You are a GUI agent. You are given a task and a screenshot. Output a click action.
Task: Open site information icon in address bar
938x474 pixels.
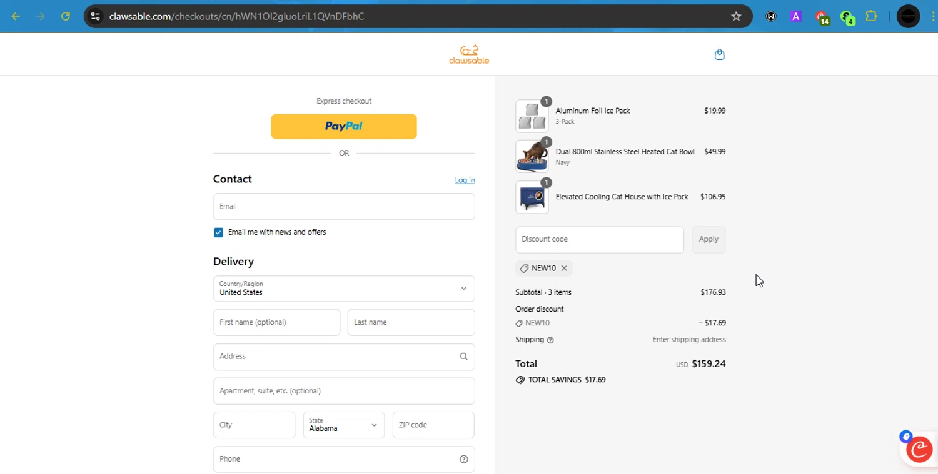[96, 16]
